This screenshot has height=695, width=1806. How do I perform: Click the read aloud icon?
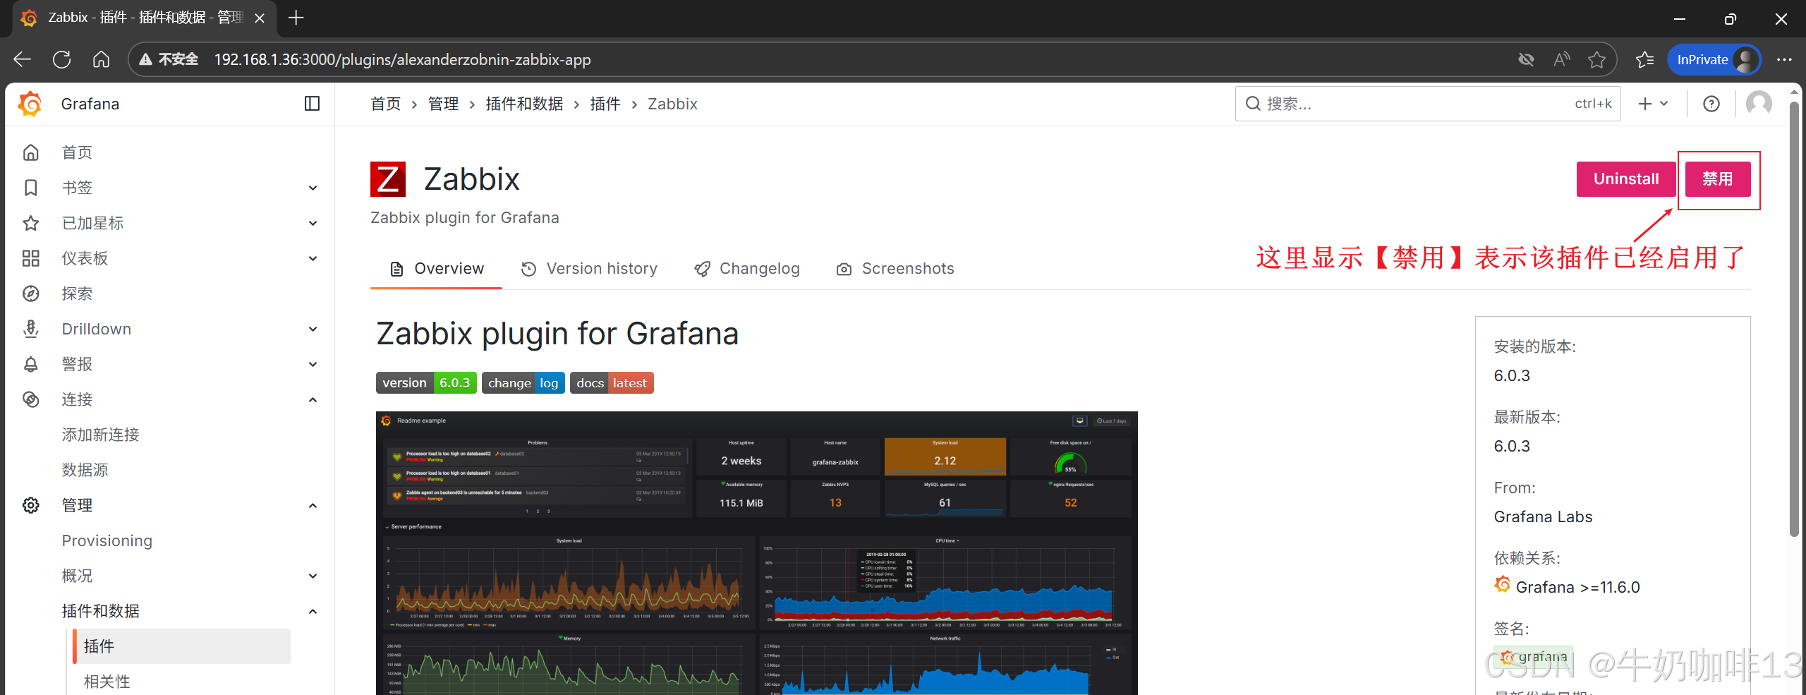tap(1562, 59)
